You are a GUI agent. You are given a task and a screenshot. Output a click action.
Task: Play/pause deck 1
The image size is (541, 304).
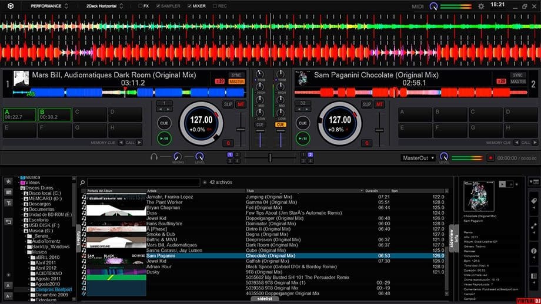[x=164, y=139]
